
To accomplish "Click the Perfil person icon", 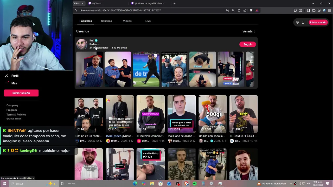I will tap(7, 76).
